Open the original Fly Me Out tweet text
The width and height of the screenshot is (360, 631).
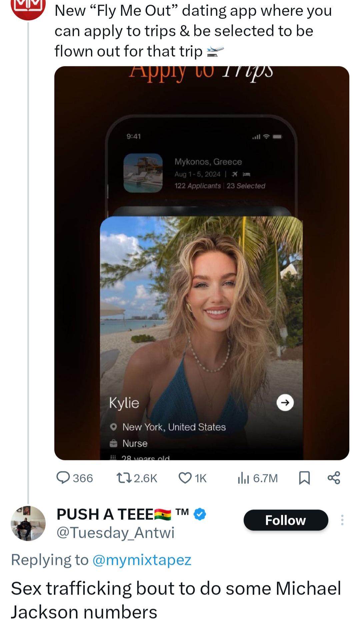pos(193,31)
